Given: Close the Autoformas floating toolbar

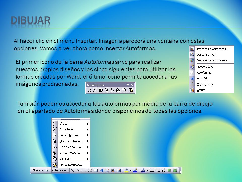Looking at the screenshot, I should [x=132, y=85].
